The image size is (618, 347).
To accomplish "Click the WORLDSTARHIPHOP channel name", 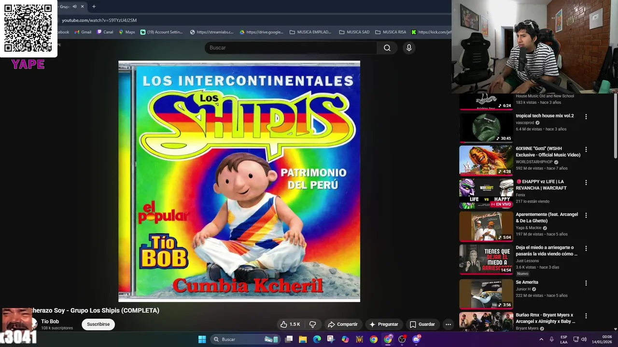I will (534, 162).
